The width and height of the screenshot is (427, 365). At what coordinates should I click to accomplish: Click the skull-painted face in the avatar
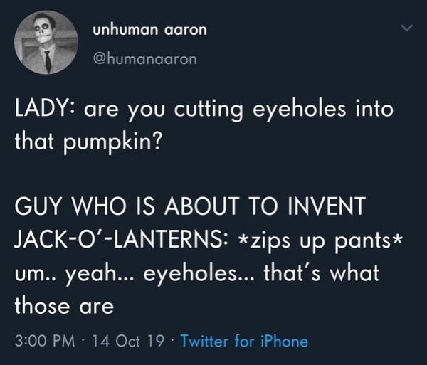(x=44, y=29)
